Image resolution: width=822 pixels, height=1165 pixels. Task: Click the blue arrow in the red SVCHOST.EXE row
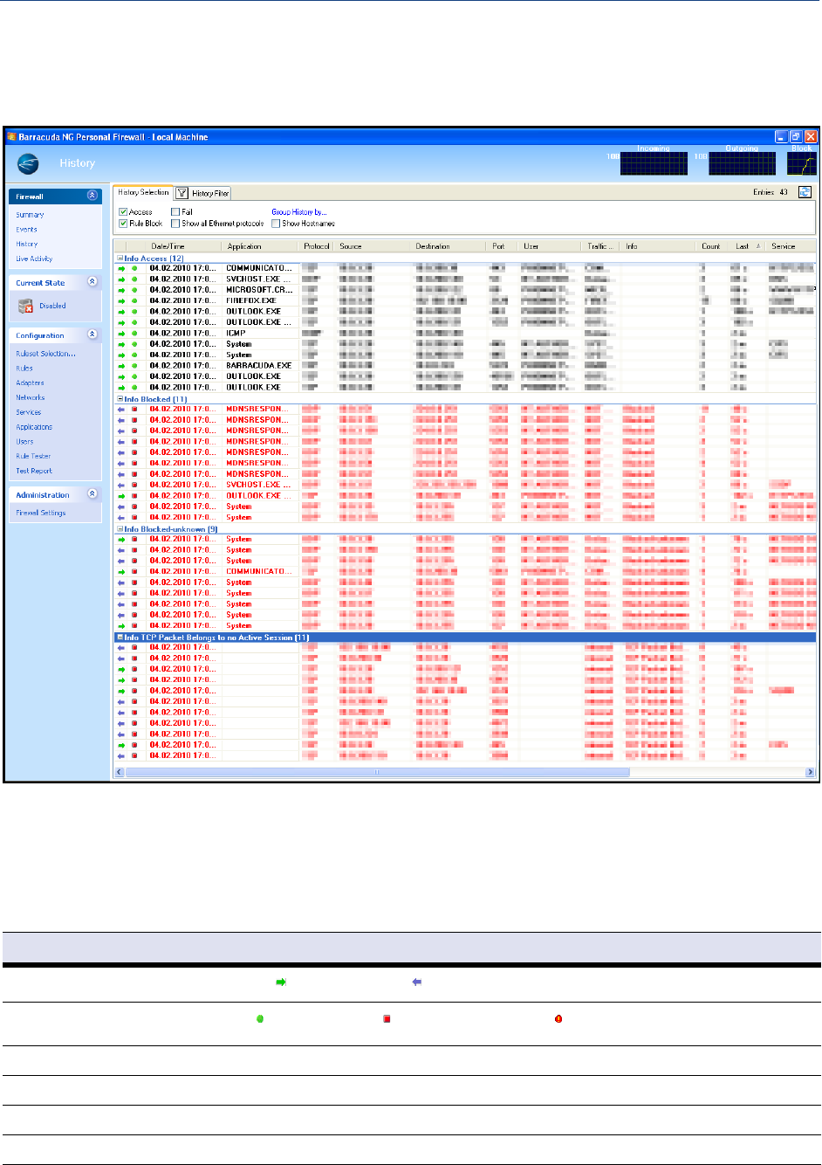[x=121, y=485]
